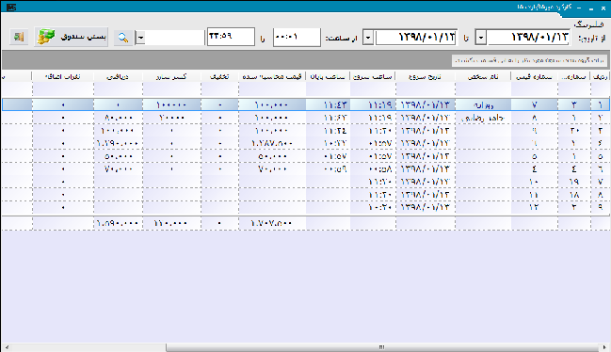Select the highlighted row 1 name cell روزانه

click(x=483, y=104)
